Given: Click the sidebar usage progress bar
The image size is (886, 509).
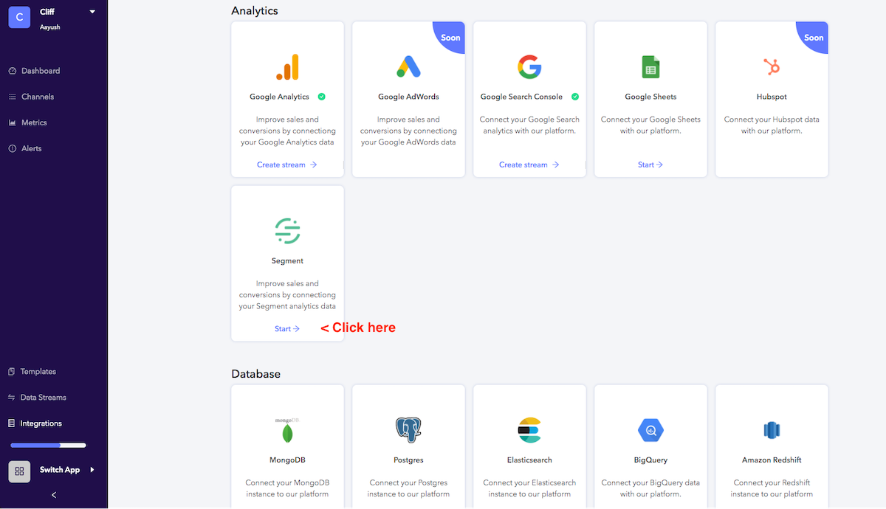Looking at the screenshot, I should click(48, 446).
